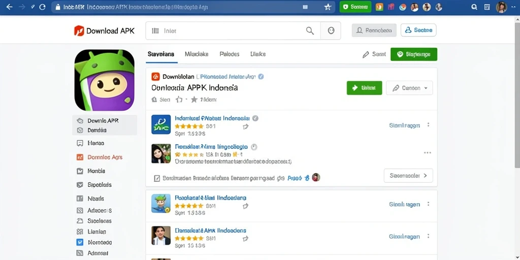The height and width of the screenshot is (260, 520).
Task: Open the Prookanalé Indoseiana listing
Action: tap(210, 198)
